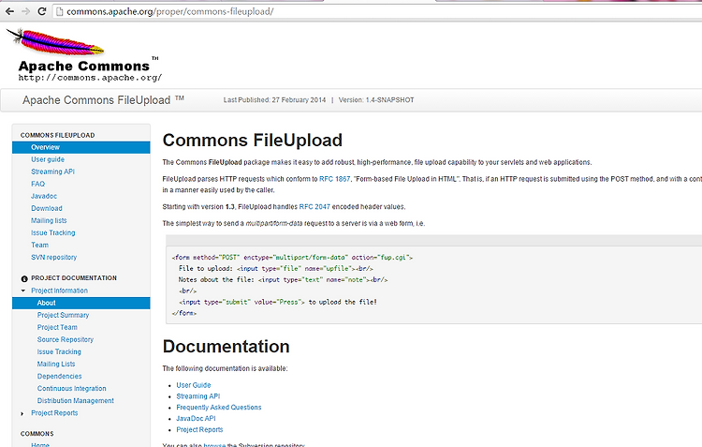
Task: Open Streaming API in Documentation list
Action: pos(198,396)
